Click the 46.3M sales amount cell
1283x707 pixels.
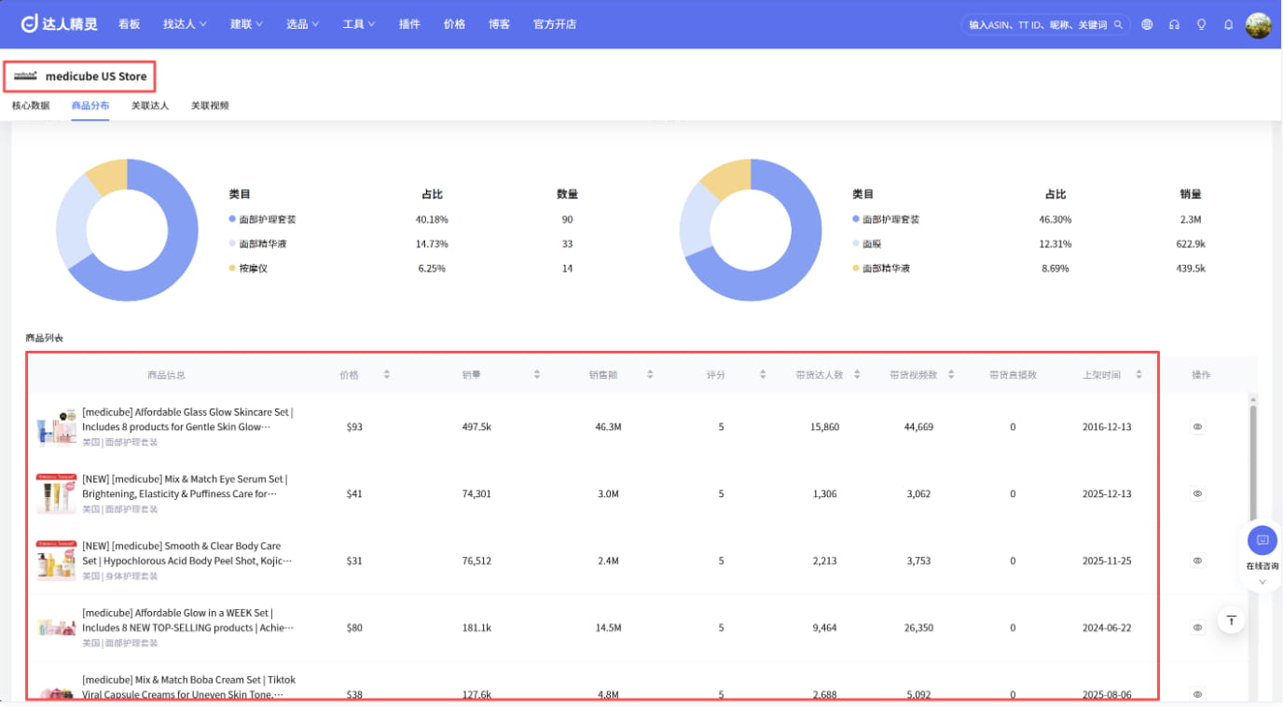608,427
